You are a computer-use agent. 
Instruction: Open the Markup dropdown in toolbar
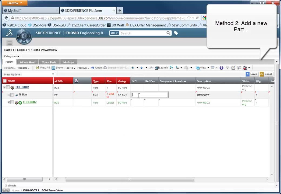(83, 68)
